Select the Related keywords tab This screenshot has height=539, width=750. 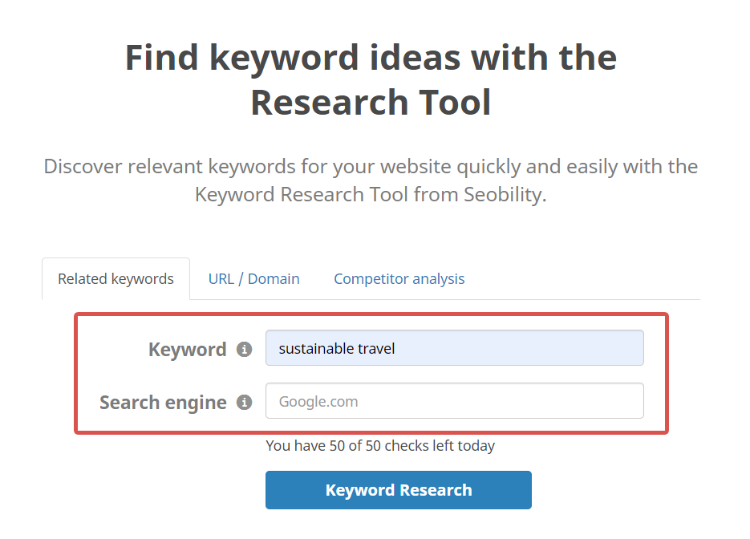pos(116,278)
